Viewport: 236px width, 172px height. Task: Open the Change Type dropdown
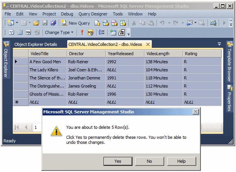pyautogui.click(x=59, y=32)
